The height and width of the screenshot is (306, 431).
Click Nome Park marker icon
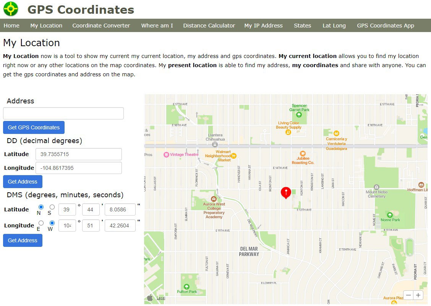(x=389, y=215)
